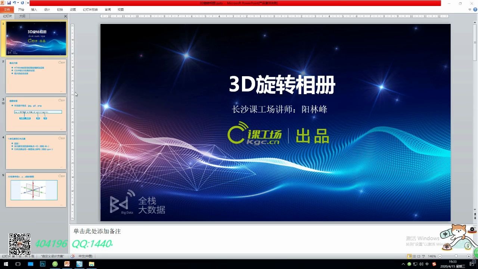Click subtitle text 长沙课工场讲师：阳林峰
The image size is (478, 269).
pos(280,109)
